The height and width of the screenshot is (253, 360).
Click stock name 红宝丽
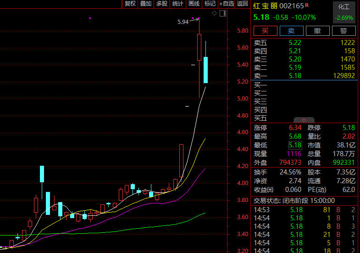pyautogui.click(x=266, y=6)
